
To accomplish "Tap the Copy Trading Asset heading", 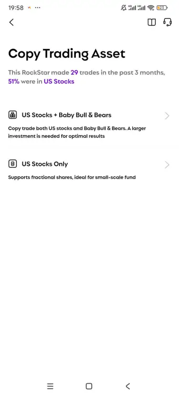I will click(x=67, y=54).
